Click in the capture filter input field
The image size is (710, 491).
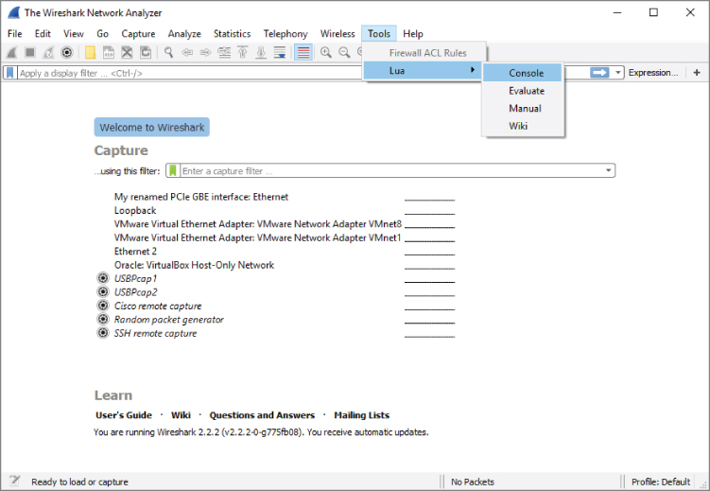click(391, 171)
